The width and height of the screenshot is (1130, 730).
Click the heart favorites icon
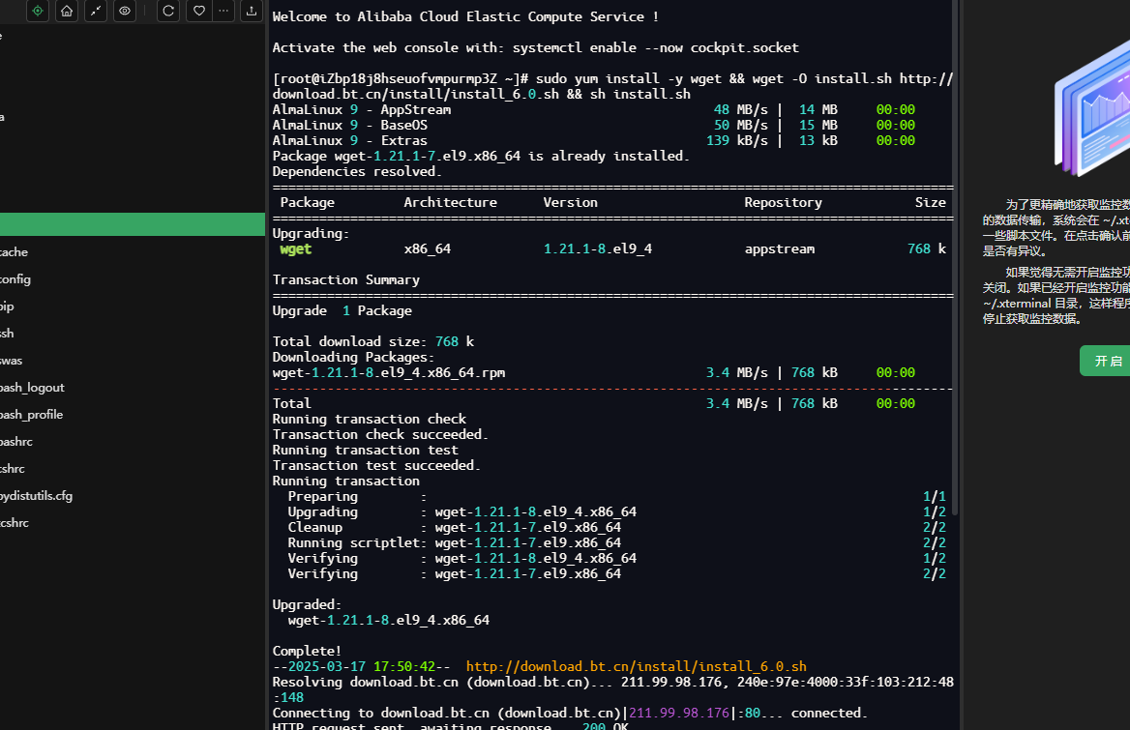click(x=199, y=11)
